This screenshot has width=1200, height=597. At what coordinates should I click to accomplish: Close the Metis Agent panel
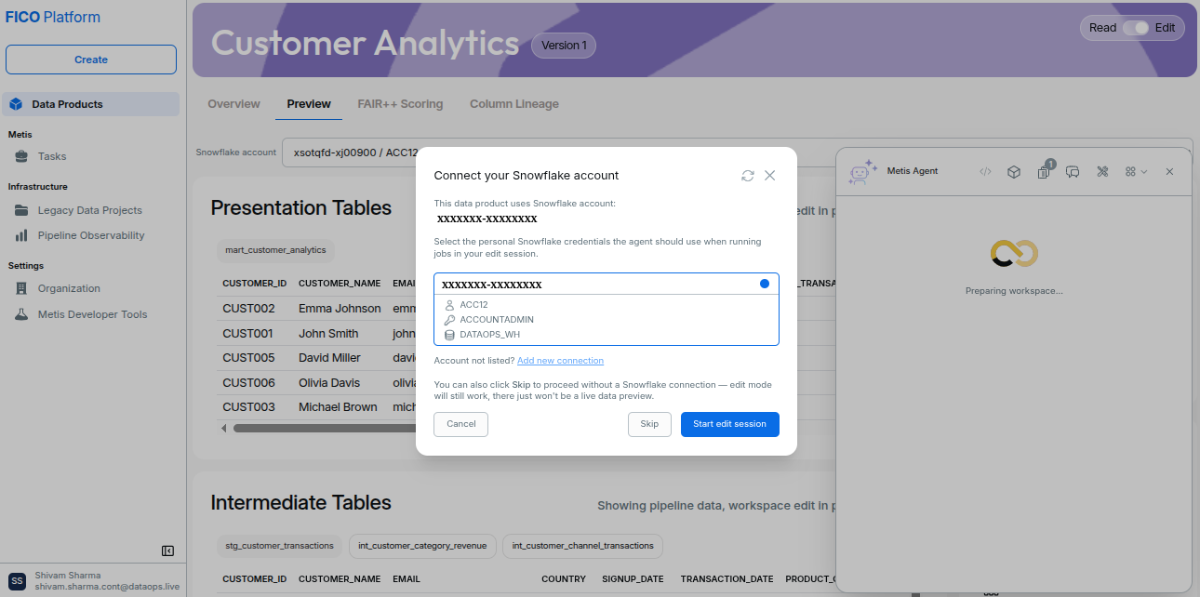(1169, 172)
